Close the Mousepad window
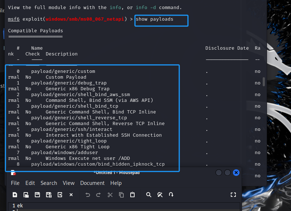The width and height of the screenshot is (291, 211). [x=236, y=173]
